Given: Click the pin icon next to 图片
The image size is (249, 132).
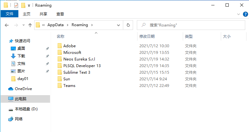Looking at the screenshot, I should (47, 71).
